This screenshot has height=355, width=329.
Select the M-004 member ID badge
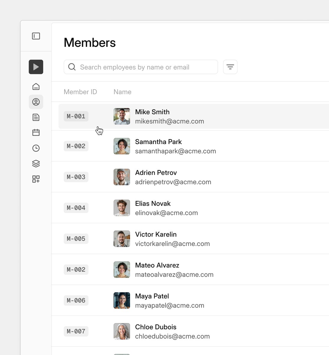coord(76,208)
